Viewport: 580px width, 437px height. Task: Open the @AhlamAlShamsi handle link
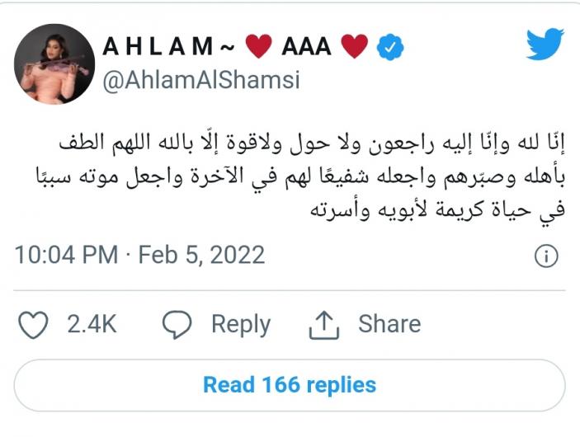201,80
